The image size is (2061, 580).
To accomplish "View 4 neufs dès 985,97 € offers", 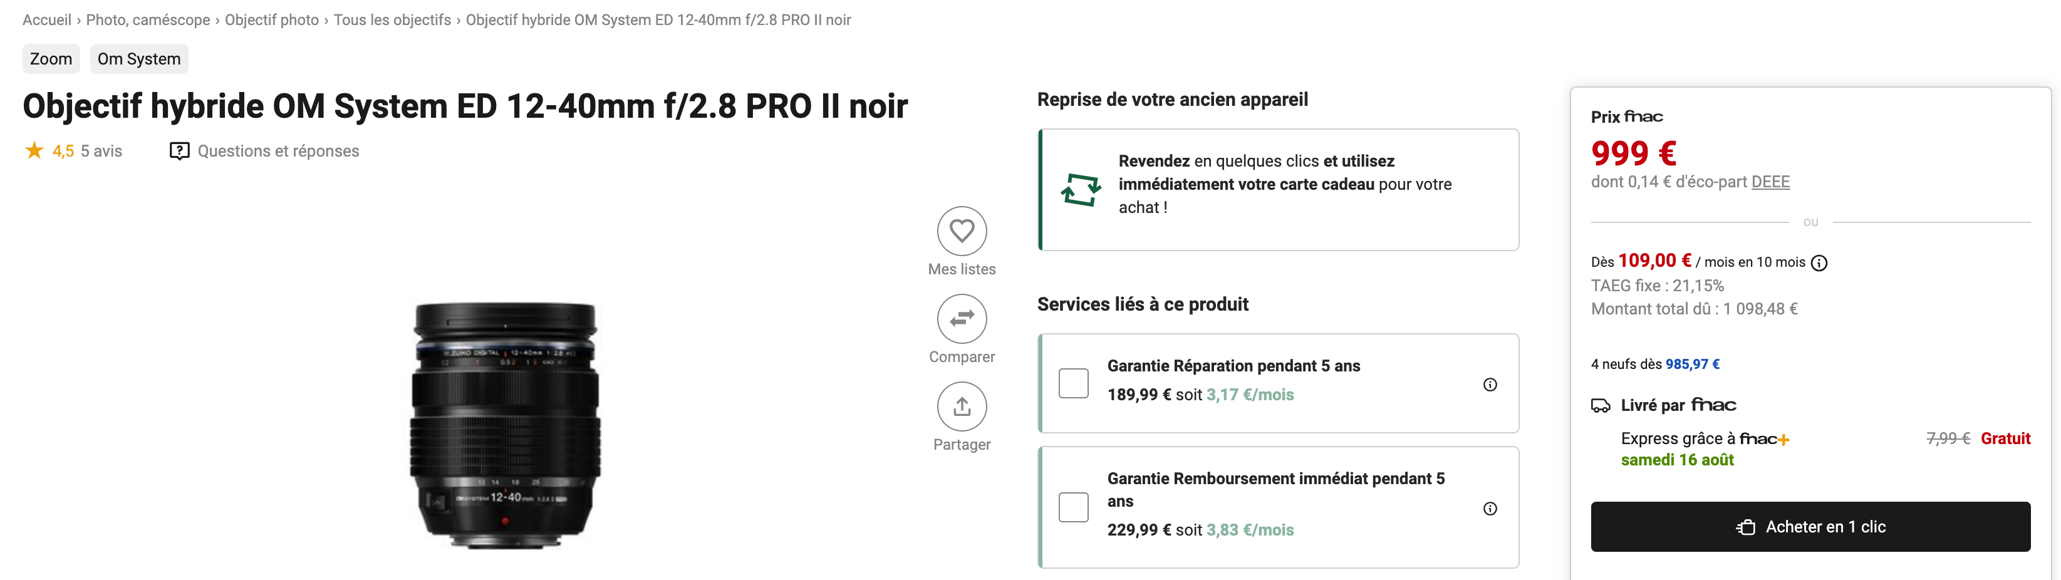I will click(1654, 365).
